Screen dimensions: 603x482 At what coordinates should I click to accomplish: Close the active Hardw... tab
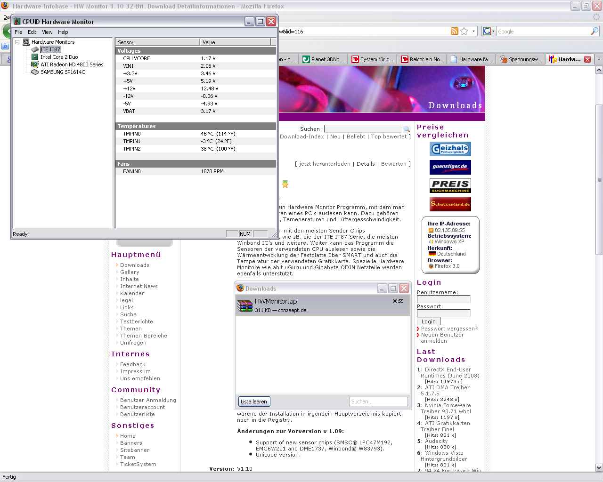pyautogui.click(x=587, y=59)
